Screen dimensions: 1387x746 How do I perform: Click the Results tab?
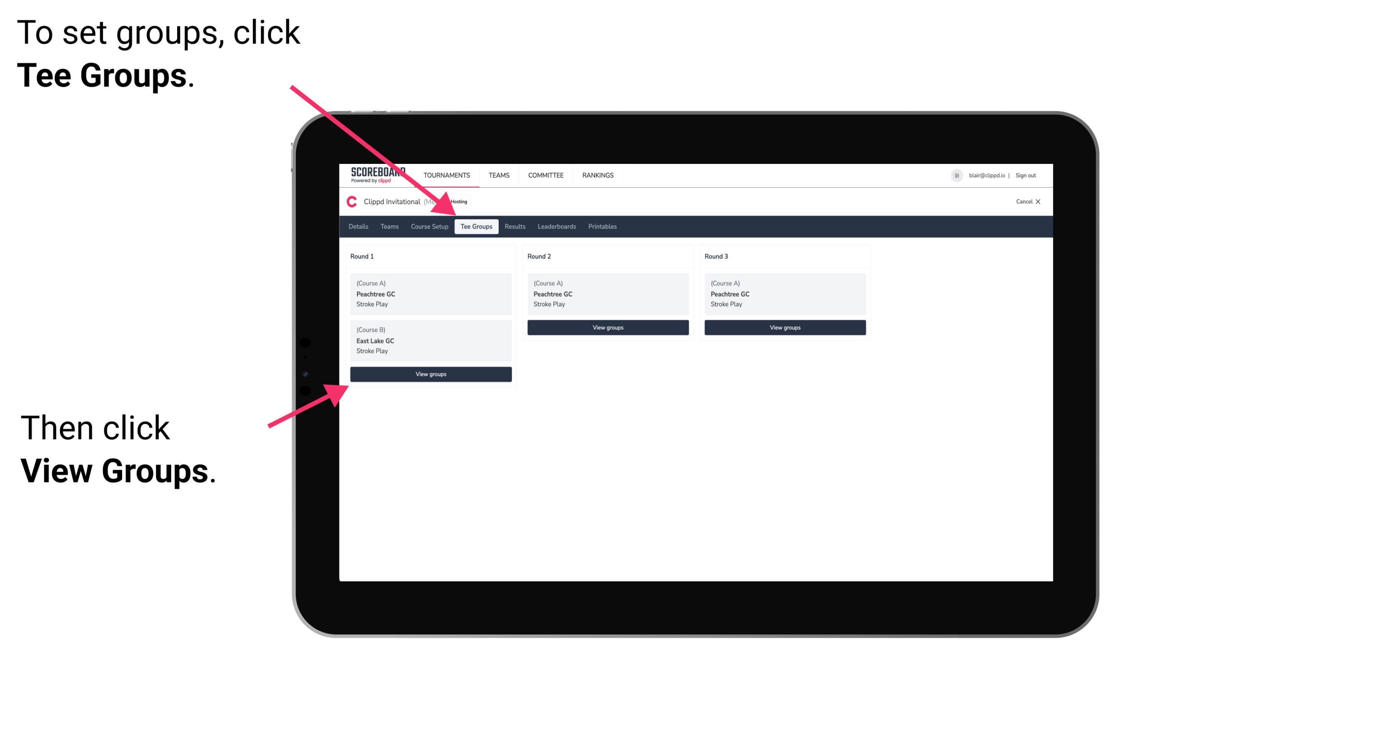pos(513,227)
